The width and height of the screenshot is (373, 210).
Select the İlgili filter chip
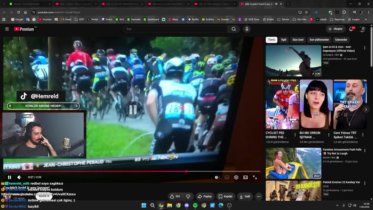point(284,40)
